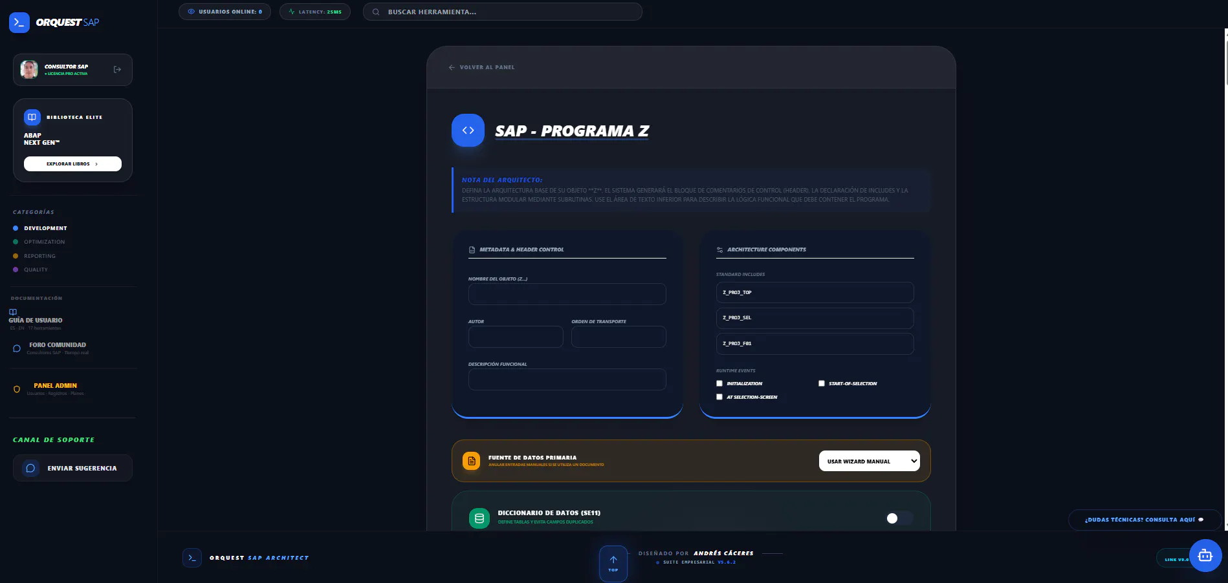Tick the At Selection-Screen checkbox

719,397
